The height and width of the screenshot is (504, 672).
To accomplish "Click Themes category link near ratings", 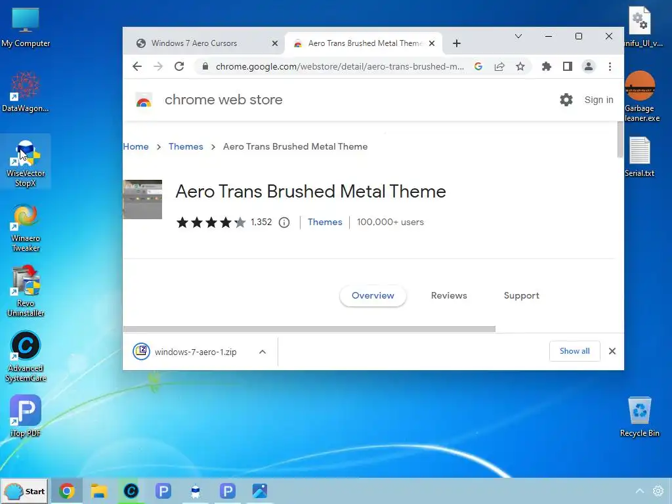I will [325, 222].
